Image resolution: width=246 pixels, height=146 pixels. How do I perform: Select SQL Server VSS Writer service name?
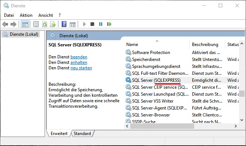pyautogui.click(x=153, y=101)
